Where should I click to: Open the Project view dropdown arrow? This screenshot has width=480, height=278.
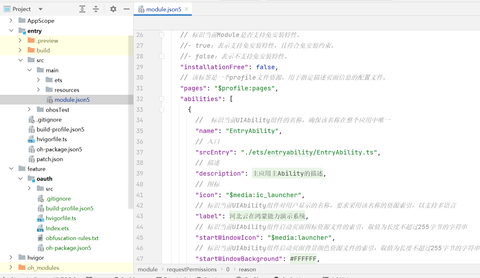coord(40,9)
